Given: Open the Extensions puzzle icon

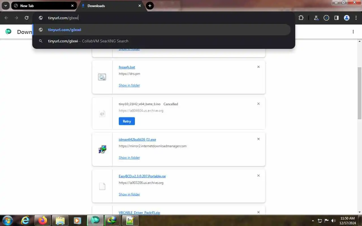Looking at the screenshot, I should pos(301,18).
